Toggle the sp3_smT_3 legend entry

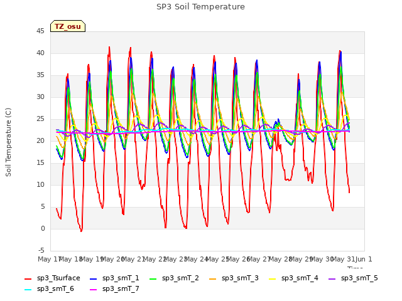234,278
